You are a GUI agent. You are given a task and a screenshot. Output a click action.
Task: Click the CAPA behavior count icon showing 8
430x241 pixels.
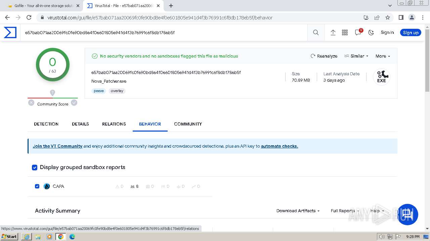pyautogui.click(x=134, y=186)
